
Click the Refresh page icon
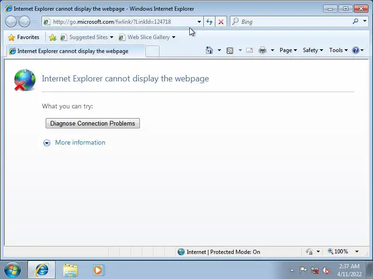pos(209,22)
